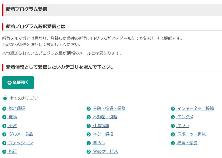Open the 学び・資格 category link

click(103, 134)
